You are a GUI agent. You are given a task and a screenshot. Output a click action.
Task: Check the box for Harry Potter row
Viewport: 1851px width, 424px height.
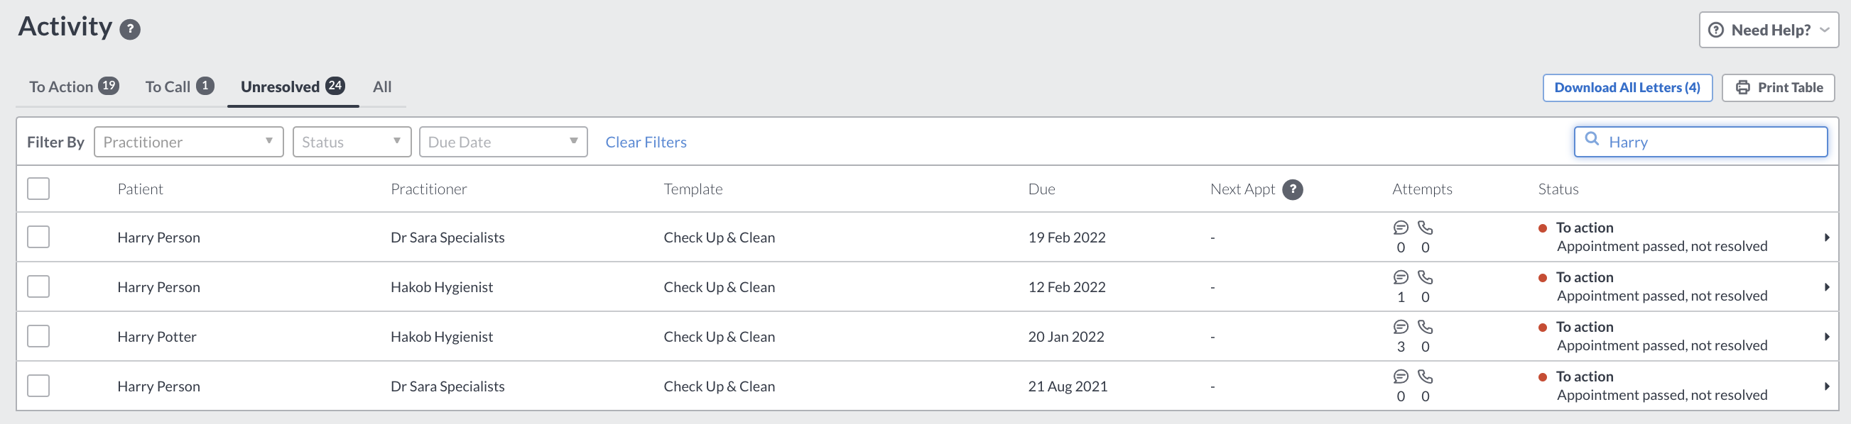tap(38, 336)
